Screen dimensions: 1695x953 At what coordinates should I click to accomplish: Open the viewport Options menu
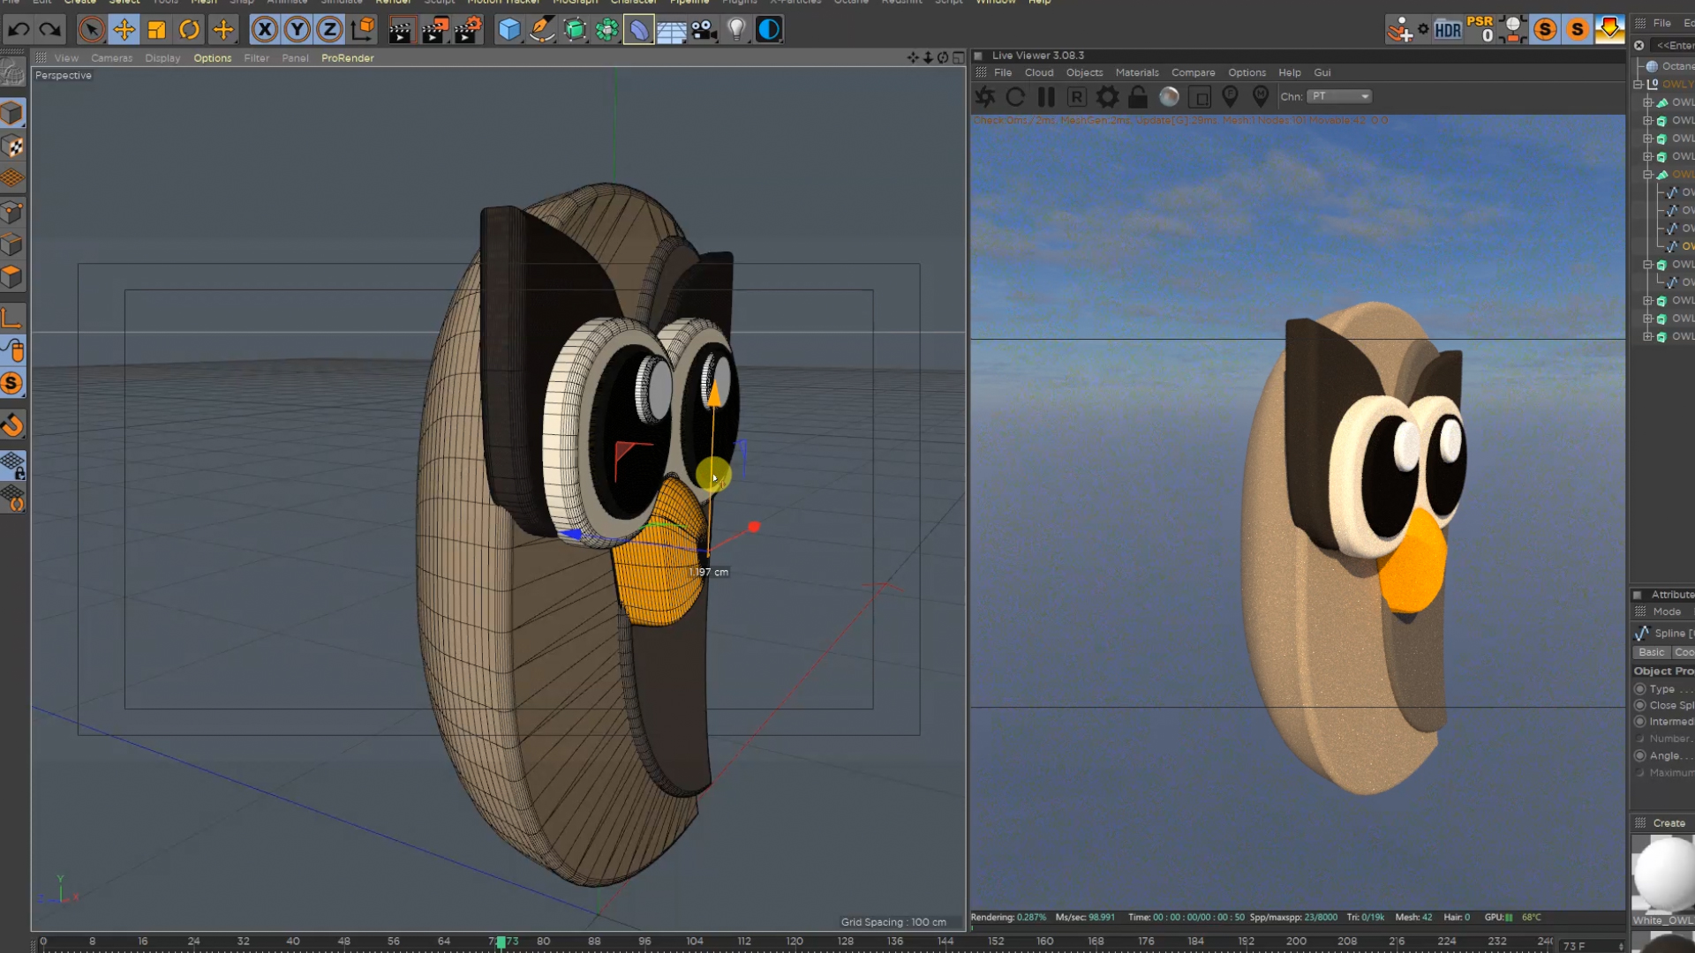point(213,58)
